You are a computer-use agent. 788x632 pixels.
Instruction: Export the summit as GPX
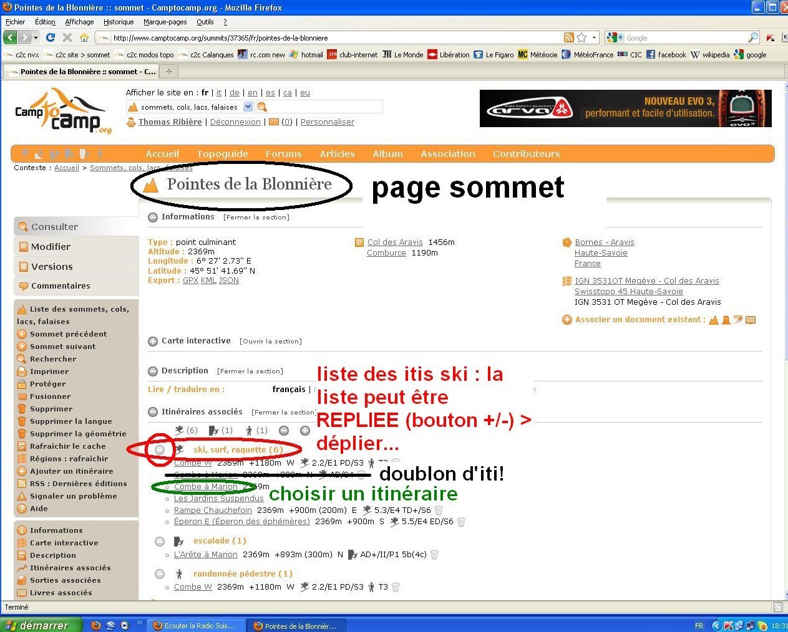tap(190, 280)
